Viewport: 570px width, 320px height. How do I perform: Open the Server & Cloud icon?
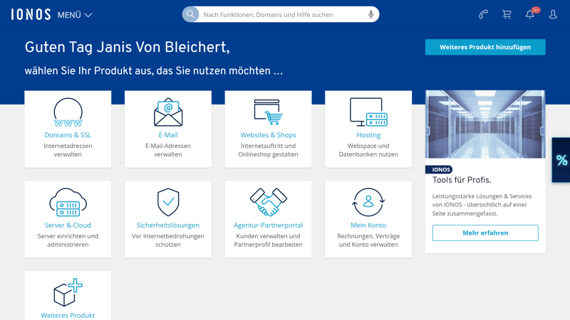(x=68, y=203)
